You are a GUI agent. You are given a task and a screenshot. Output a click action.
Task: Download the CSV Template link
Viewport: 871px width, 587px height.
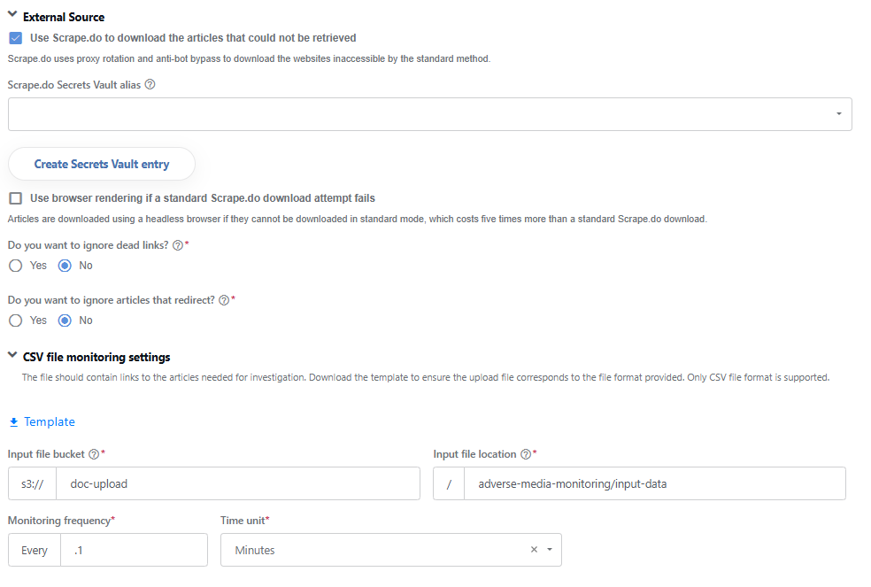(x=49, y=422)
